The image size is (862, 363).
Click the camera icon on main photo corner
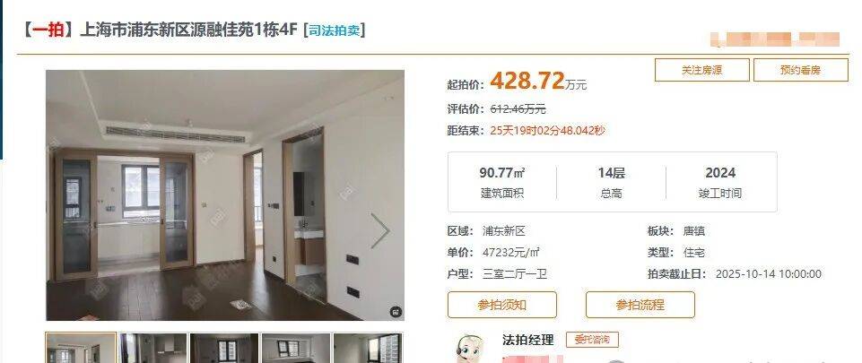pos(396,312)
